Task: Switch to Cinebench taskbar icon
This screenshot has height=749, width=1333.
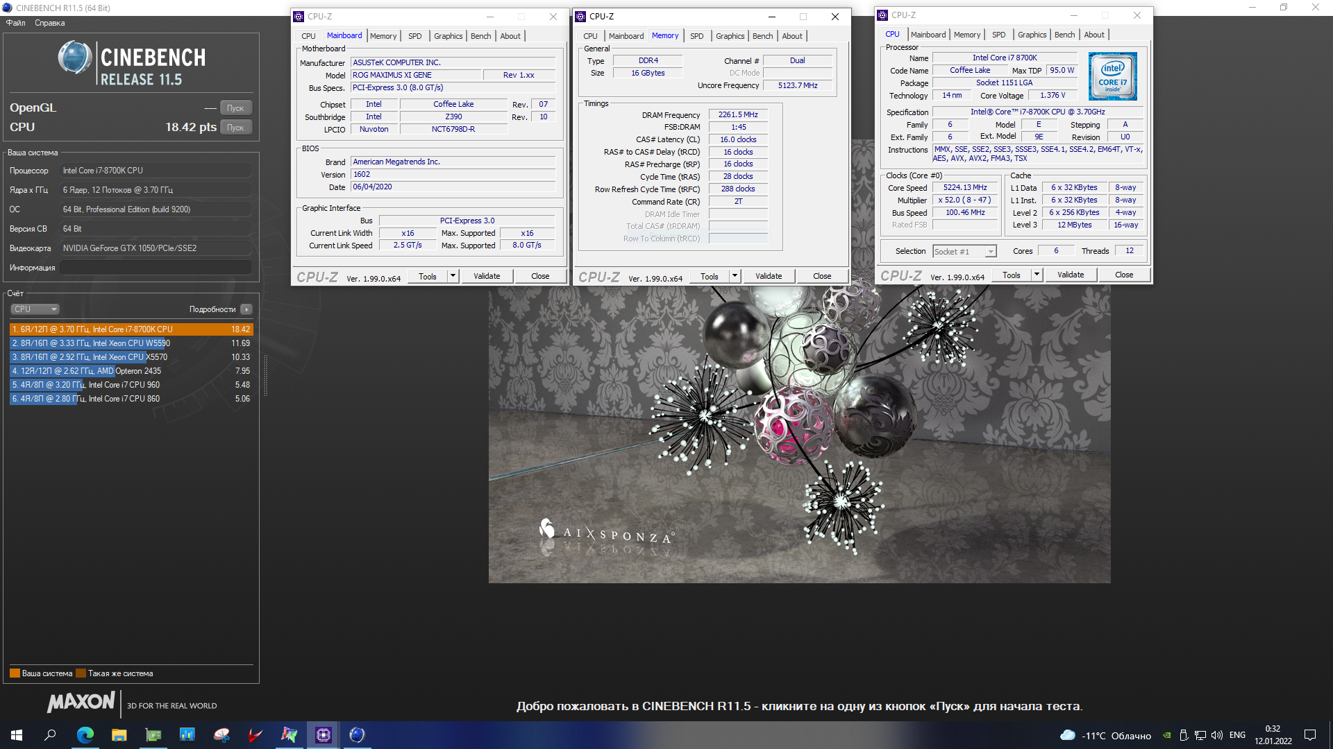Action: (357, 735)
